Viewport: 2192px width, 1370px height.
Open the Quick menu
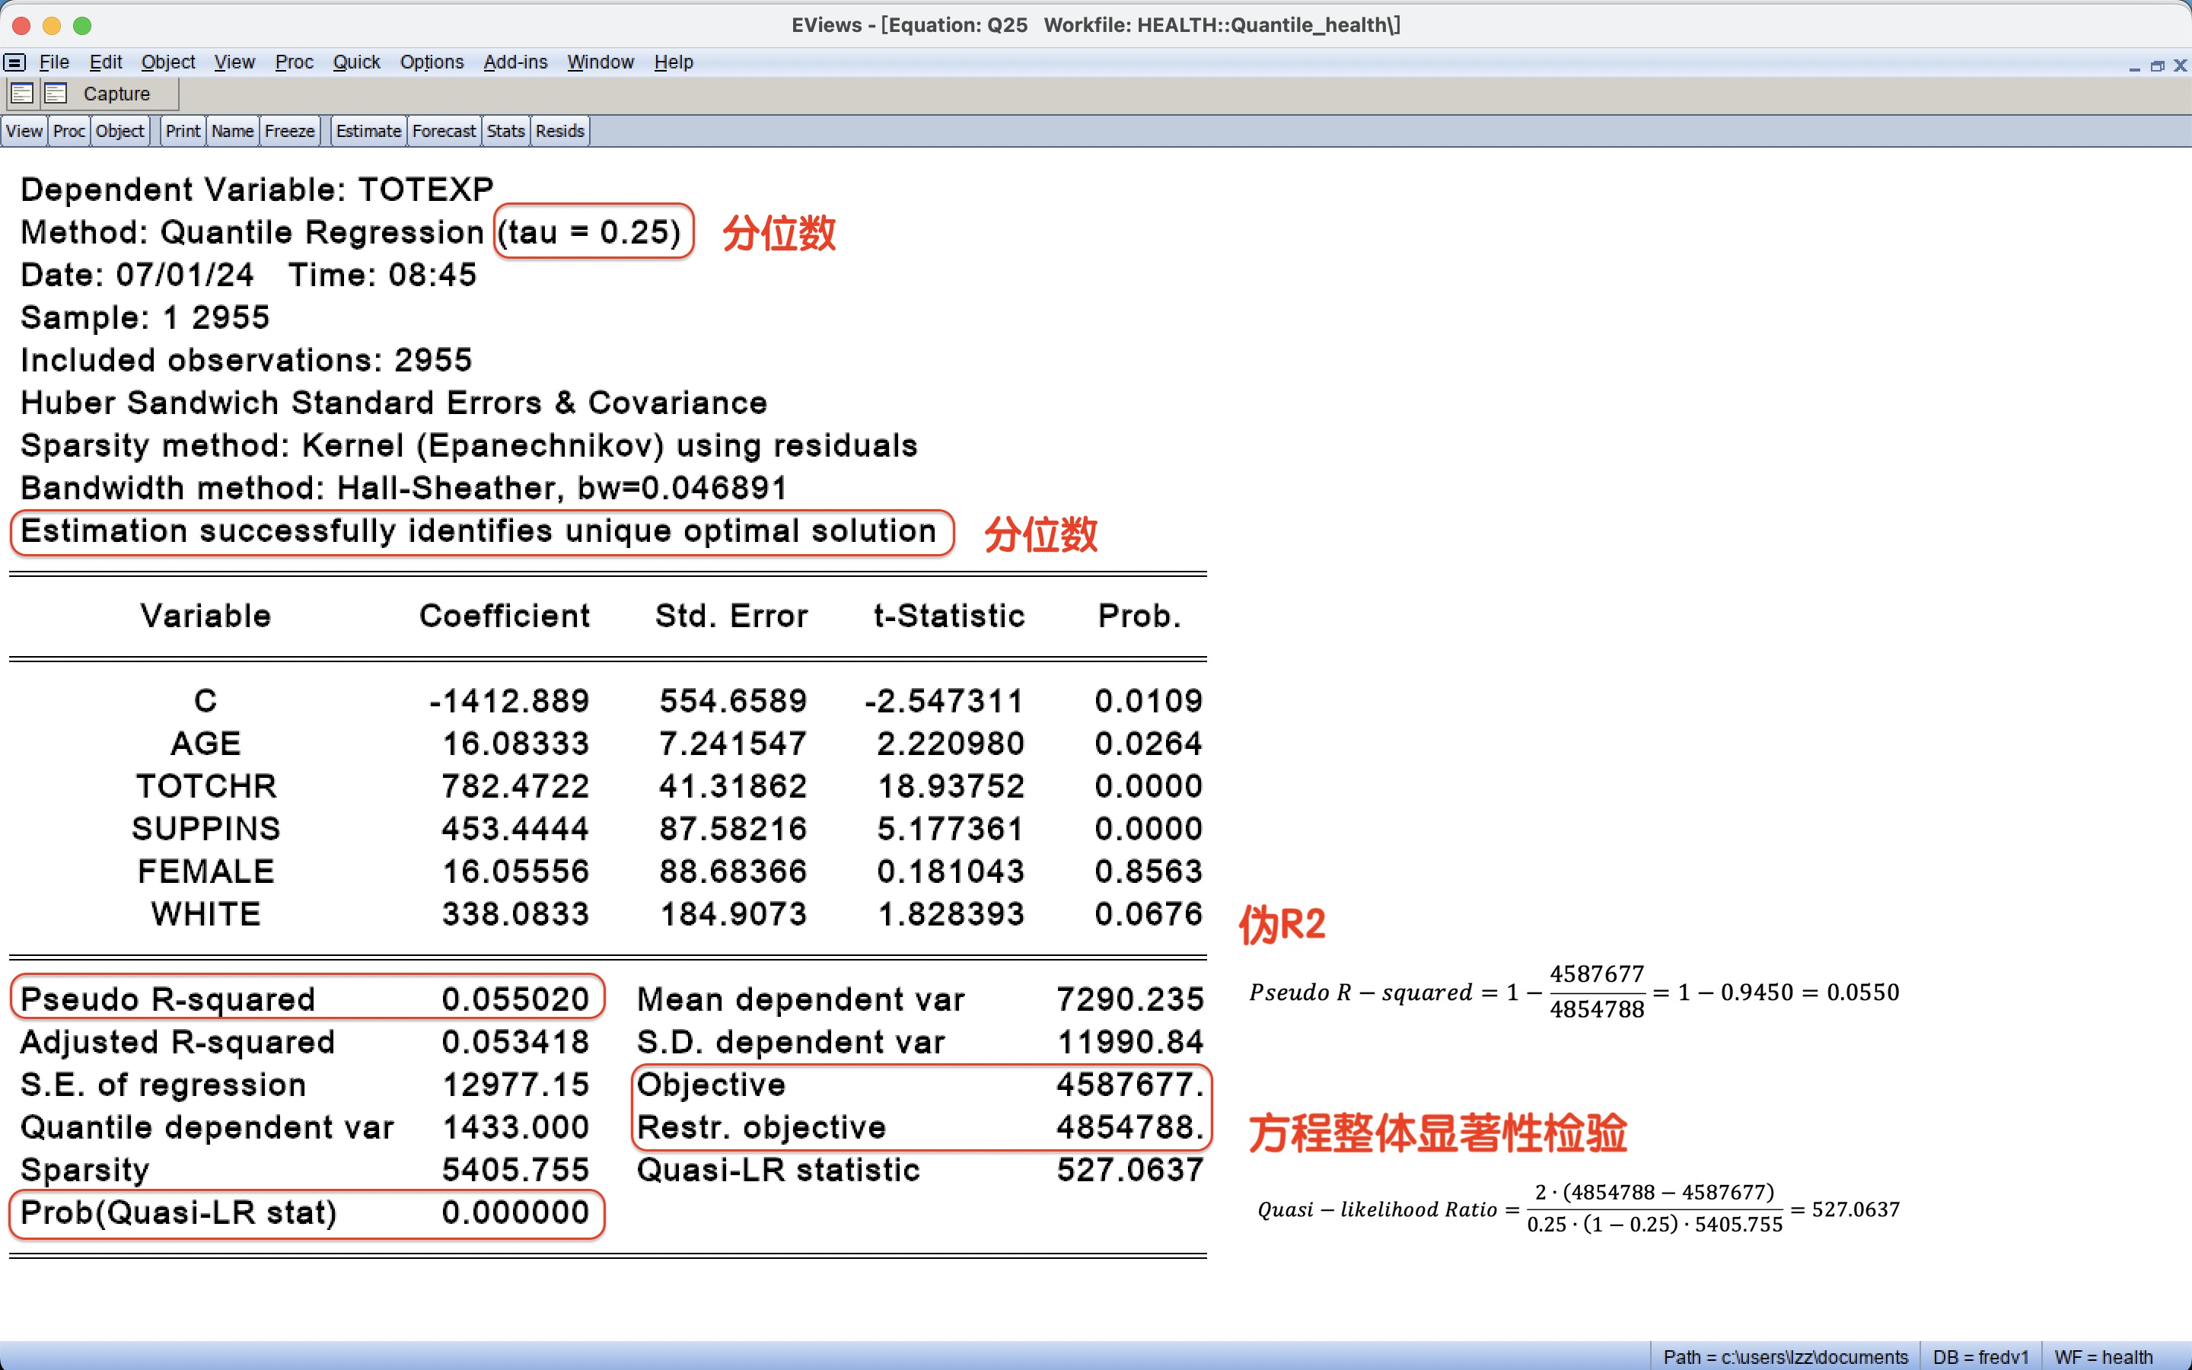356,62
